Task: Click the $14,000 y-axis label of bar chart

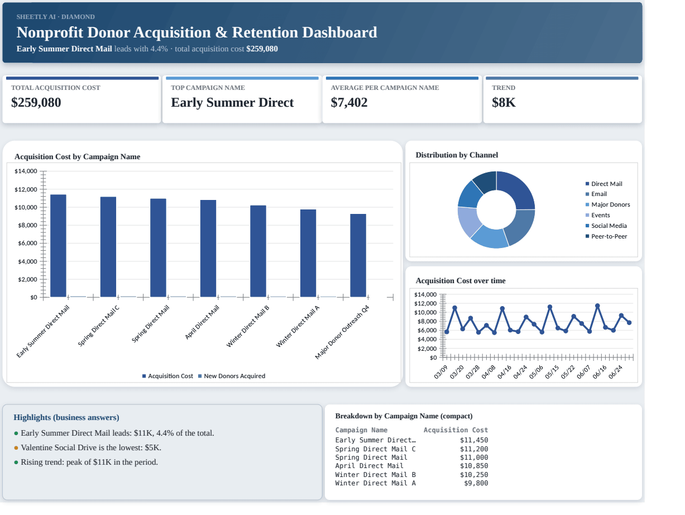Action: click(26, 171)
